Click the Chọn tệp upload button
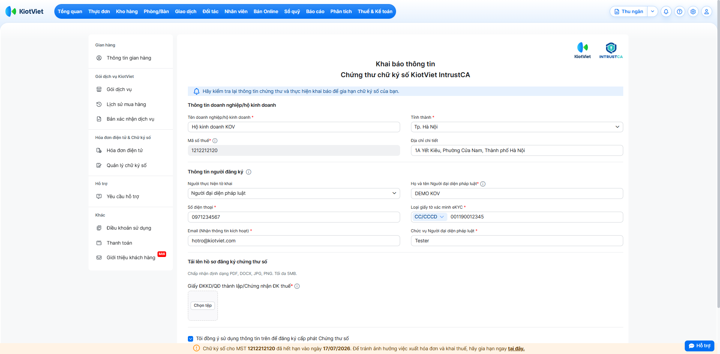This screenshot has width=720, height=354. pyautogui.click(x=203, y=306)
